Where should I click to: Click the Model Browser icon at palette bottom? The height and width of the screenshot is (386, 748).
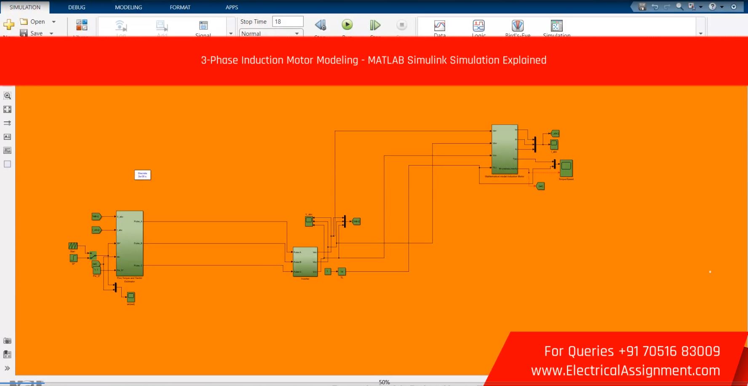coord(8,354)
